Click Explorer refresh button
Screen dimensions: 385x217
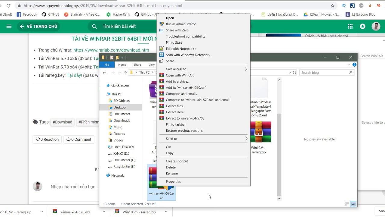294,73
